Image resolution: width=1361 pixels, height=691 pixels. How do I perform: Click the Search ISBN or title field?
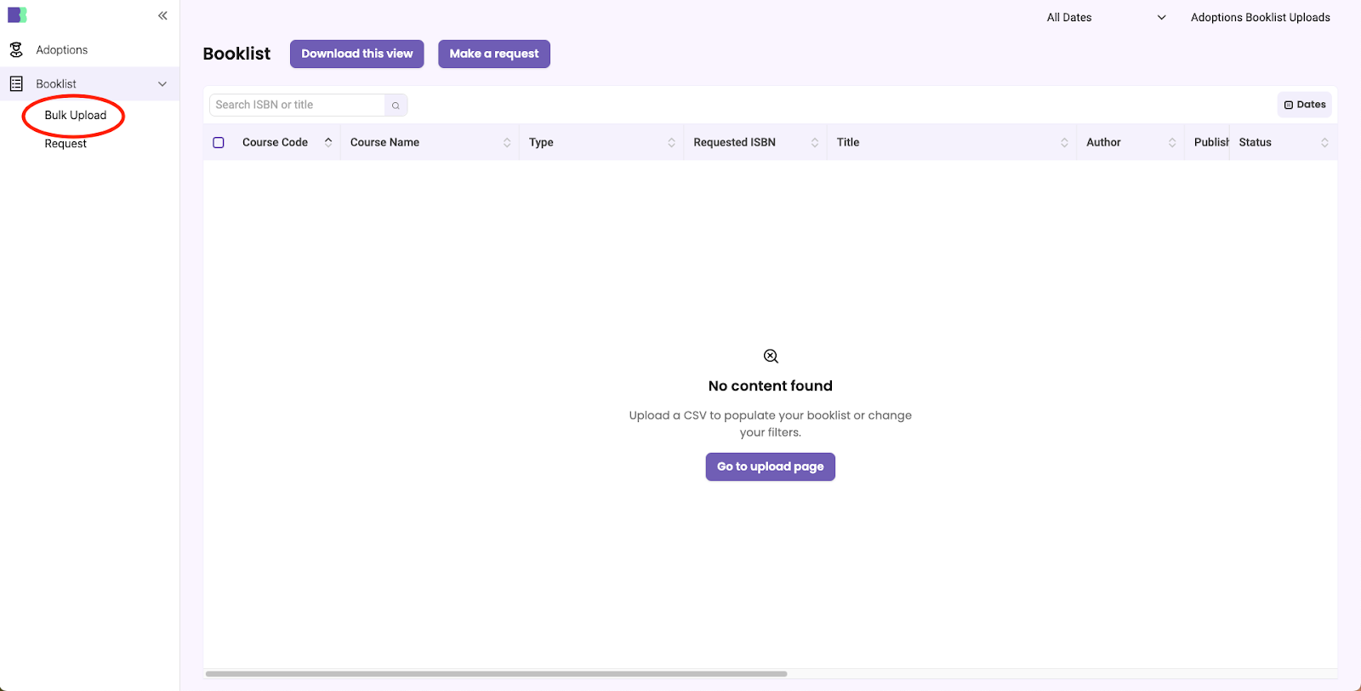click(x=298, y=105)
